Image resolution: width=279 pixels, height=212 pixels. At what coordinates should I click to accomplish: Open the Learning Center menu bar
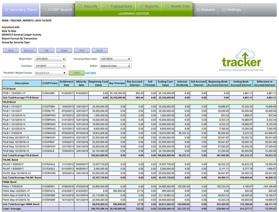point(134,13)
